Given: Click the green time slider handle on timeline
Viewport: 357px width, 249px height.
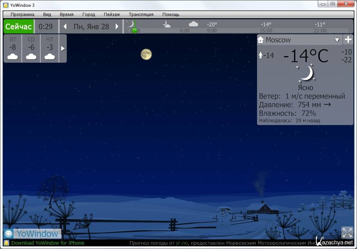Looking at the screenshot, I should pos(134,31).
